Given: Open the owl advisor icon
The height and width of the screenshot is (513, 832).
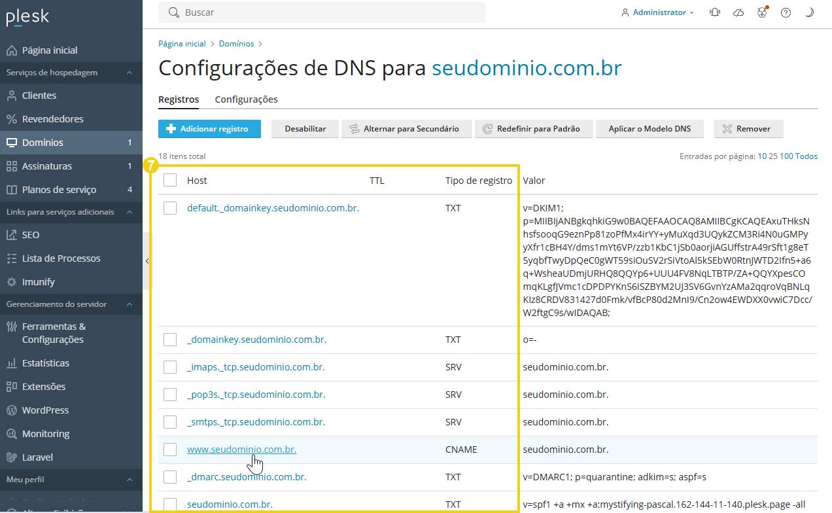Looking at the screenshot, I should (762, 12).
